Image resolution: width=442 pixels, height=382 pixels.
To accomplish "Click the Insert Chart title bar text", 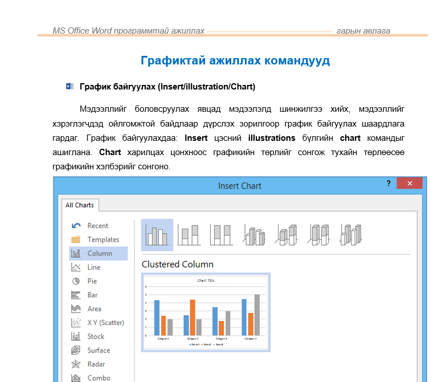I will (240, 186).
